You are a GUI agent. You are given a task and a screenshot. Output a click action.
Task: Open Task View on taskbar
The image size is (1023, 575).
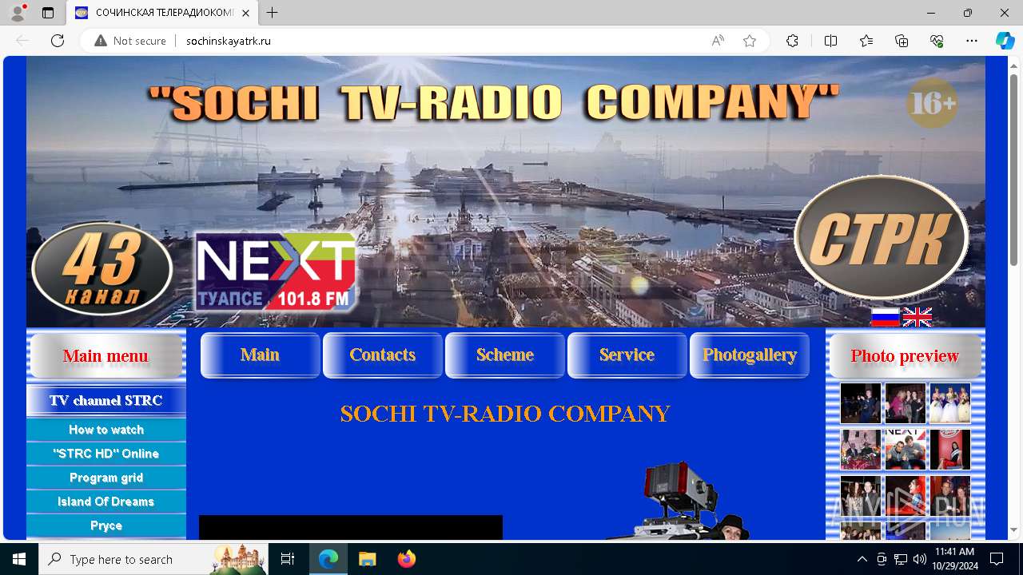pyautogui.click(x=289, y=559)
